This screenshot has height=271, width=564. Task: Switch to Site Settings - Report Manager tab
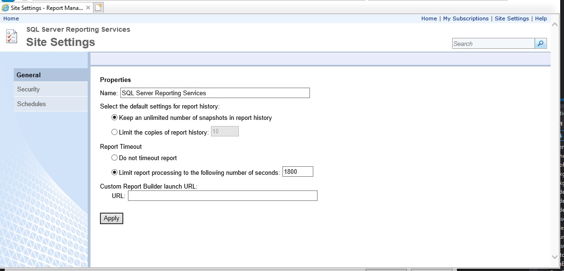[x=46, y=8]
